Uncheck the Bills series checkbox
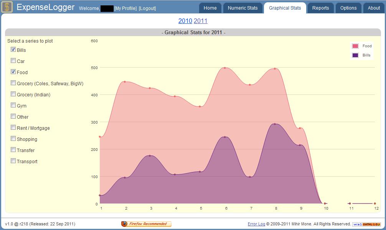 [13, 50]
